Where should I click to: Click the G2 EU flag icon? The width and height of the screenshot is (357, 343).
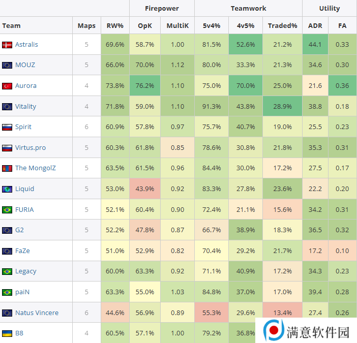click(x=7, y=230)
